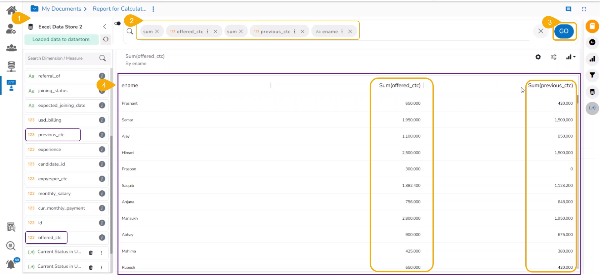The width and height of the screenshot is (600, 275).
Task: Open the filter funnel in right panel
Action: pos(592,75)
